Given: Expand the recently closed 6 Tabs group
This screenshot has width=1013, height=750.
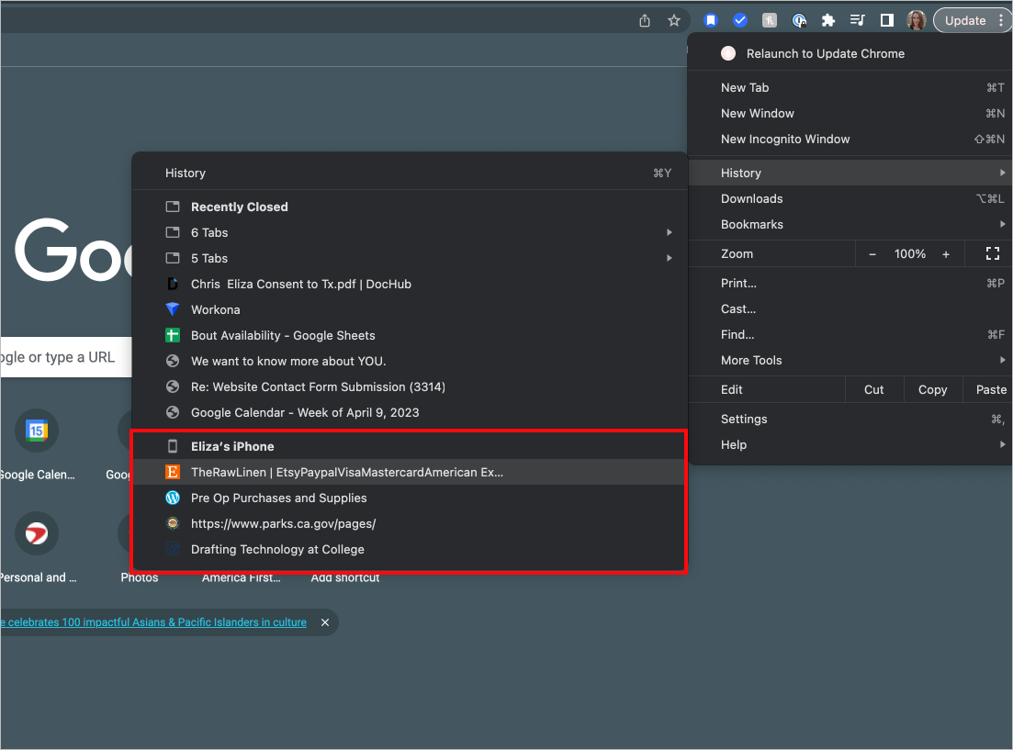Looking at the screenshot, I should tap(410, 232).
